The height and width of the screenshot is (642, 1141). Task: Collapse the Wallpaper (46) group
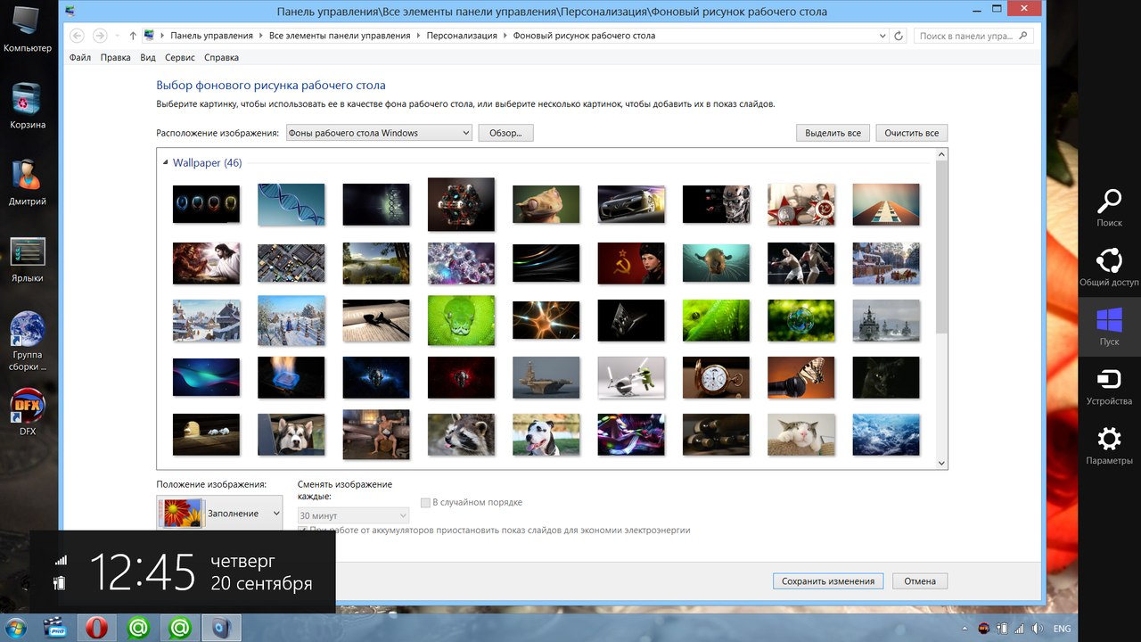(x=165, y=163)
